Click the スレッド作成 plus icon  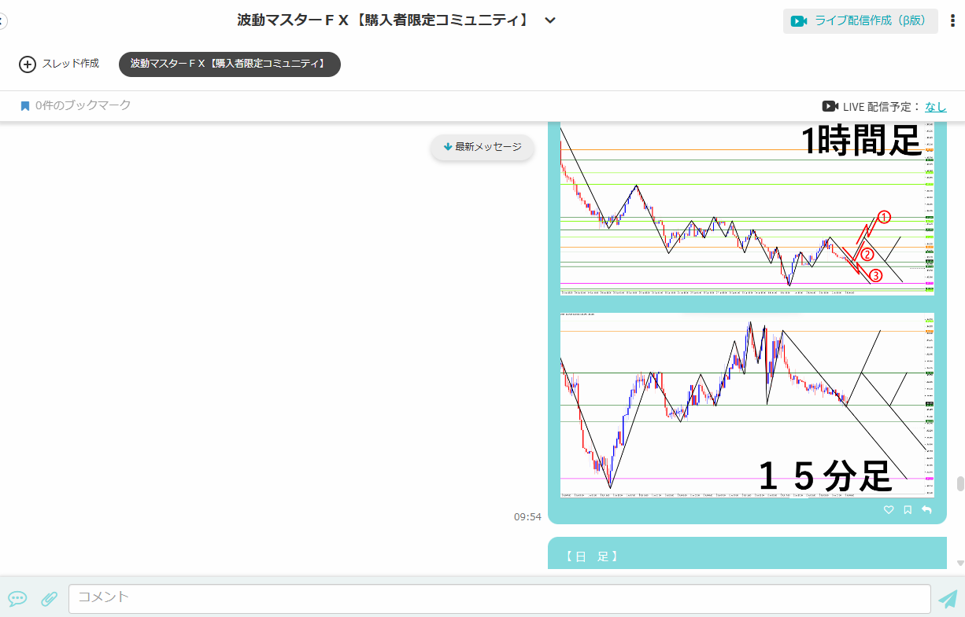point(28,64)
